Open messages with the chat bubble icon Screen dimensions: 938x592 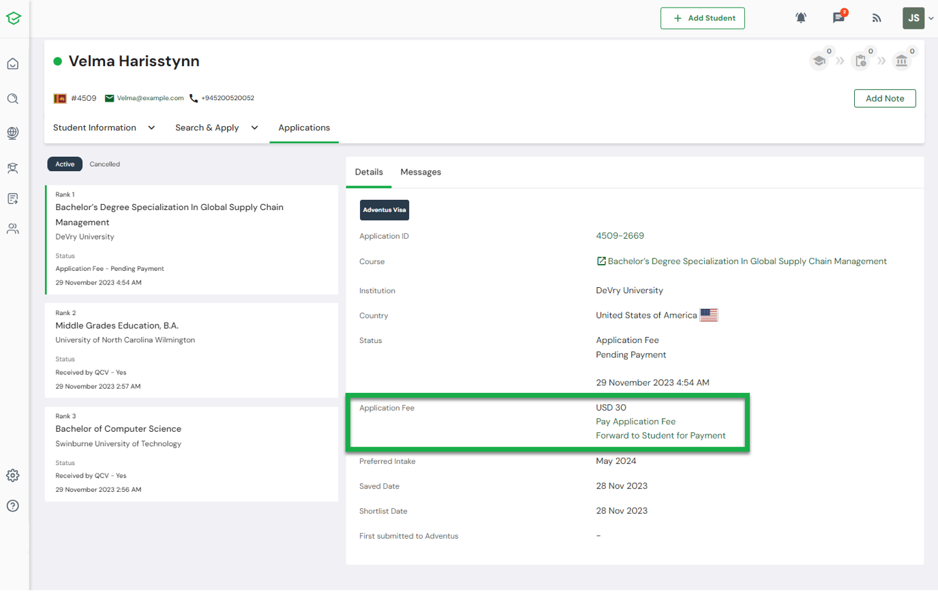click(838, 18)
